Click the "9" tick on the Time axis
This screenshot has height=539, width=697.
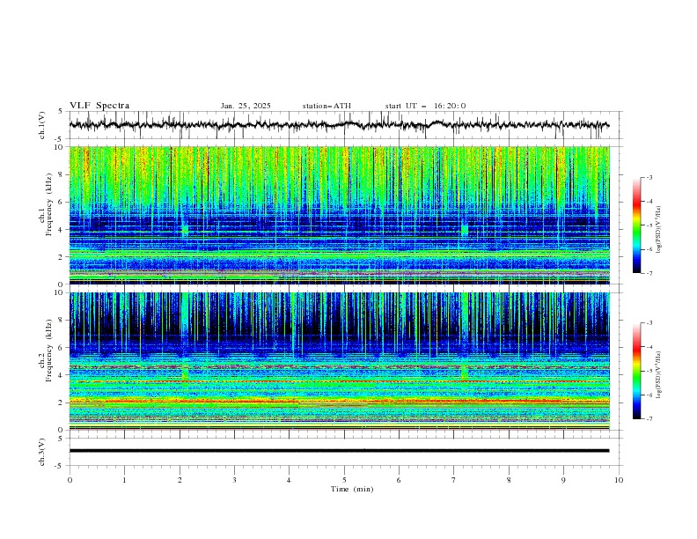coord(563,480)
